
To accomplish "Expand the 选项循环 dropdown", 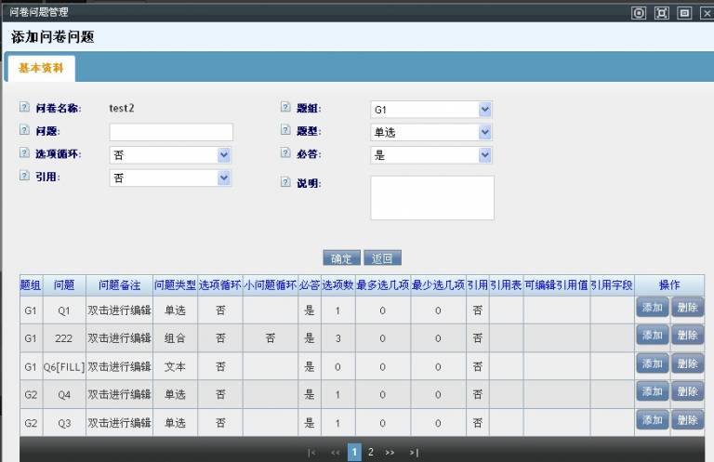I will [170, 154].
